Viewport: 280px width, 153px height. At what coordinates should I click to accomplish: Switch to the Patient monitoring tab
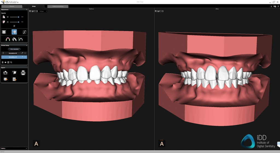(58, 6)
